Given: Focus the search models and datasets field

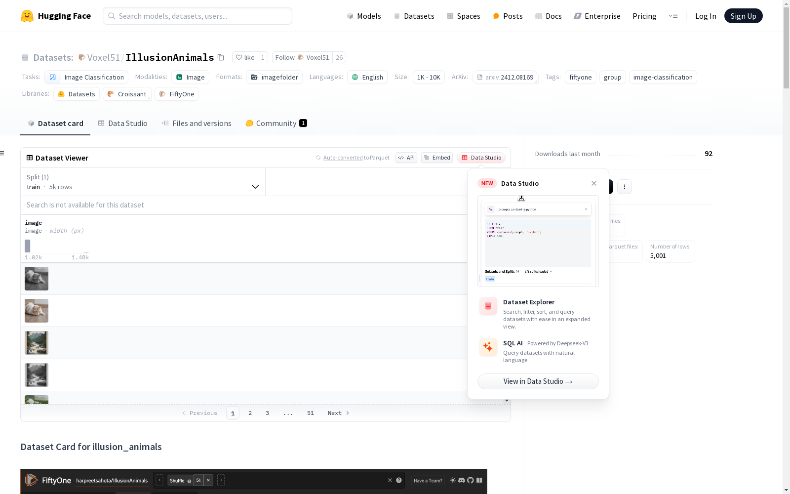Looking at the screenshot, I should pyautogui.click(x=197, y=16).
